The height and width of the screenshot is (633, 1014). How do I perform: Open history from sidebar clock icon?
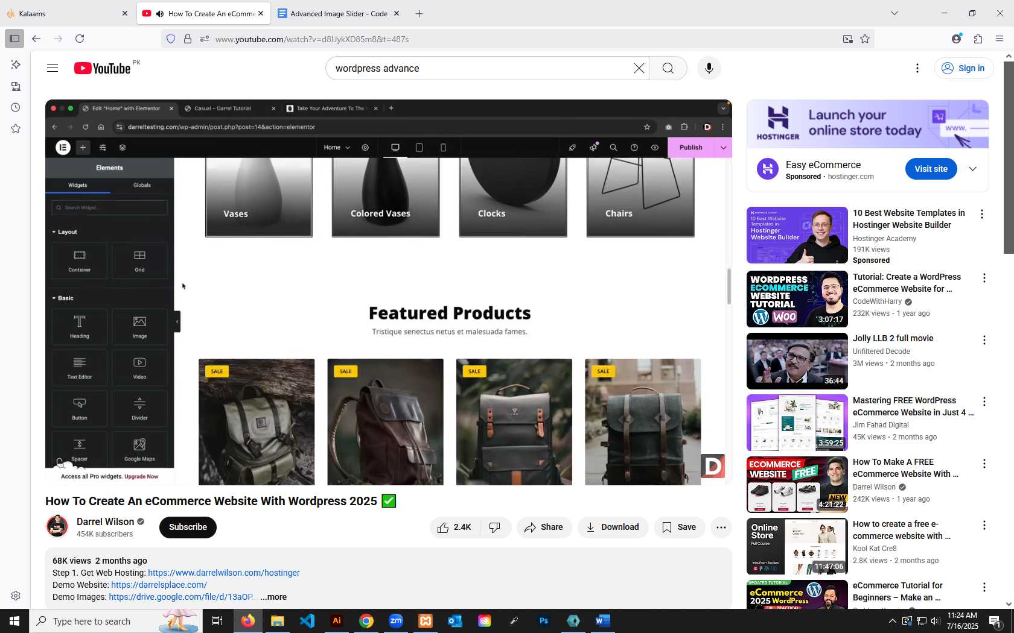pyautogui.click(x=16, y=107)
